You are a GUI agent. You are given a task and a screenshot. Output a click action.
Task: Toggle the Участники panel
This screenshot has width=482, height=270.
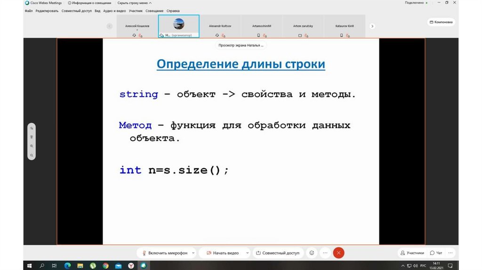pyautogui.click(x=412, y=253)
